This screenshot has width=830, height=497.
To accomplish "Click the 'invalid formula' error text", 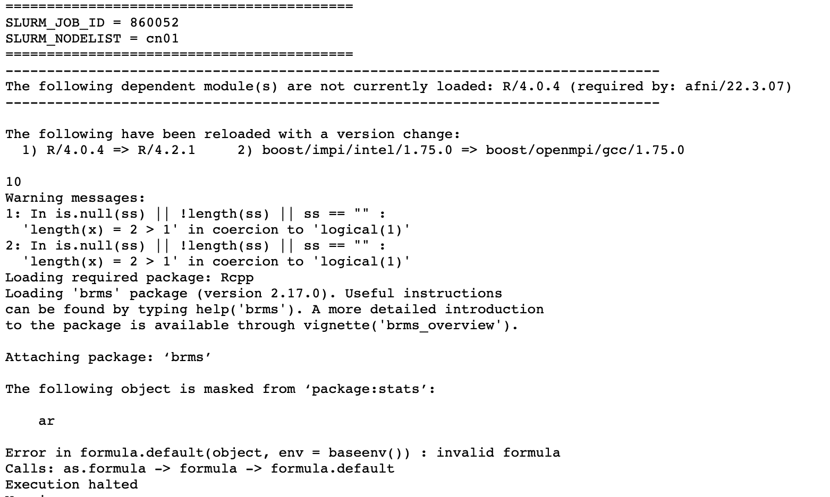I will click(x=498, y=453).
